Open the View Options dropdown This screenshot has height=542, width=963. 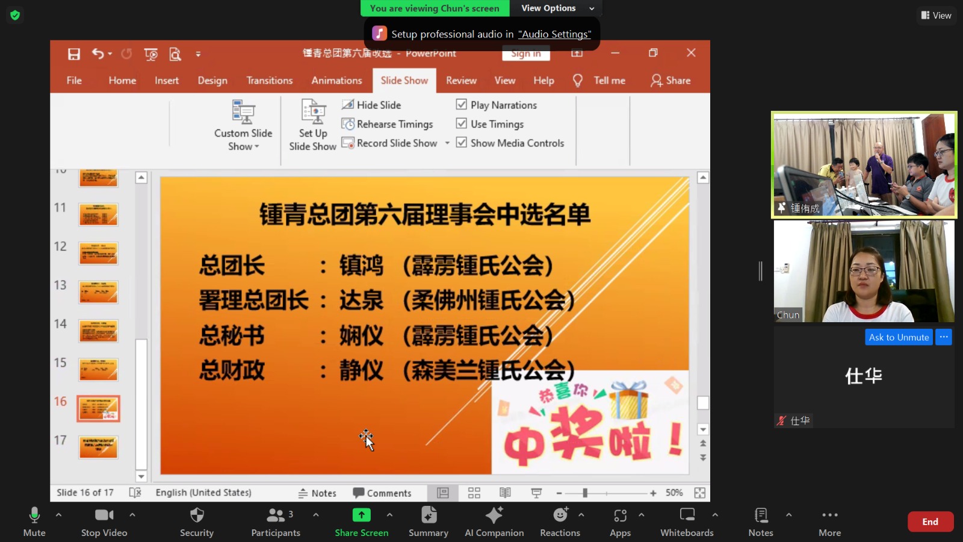556,8
